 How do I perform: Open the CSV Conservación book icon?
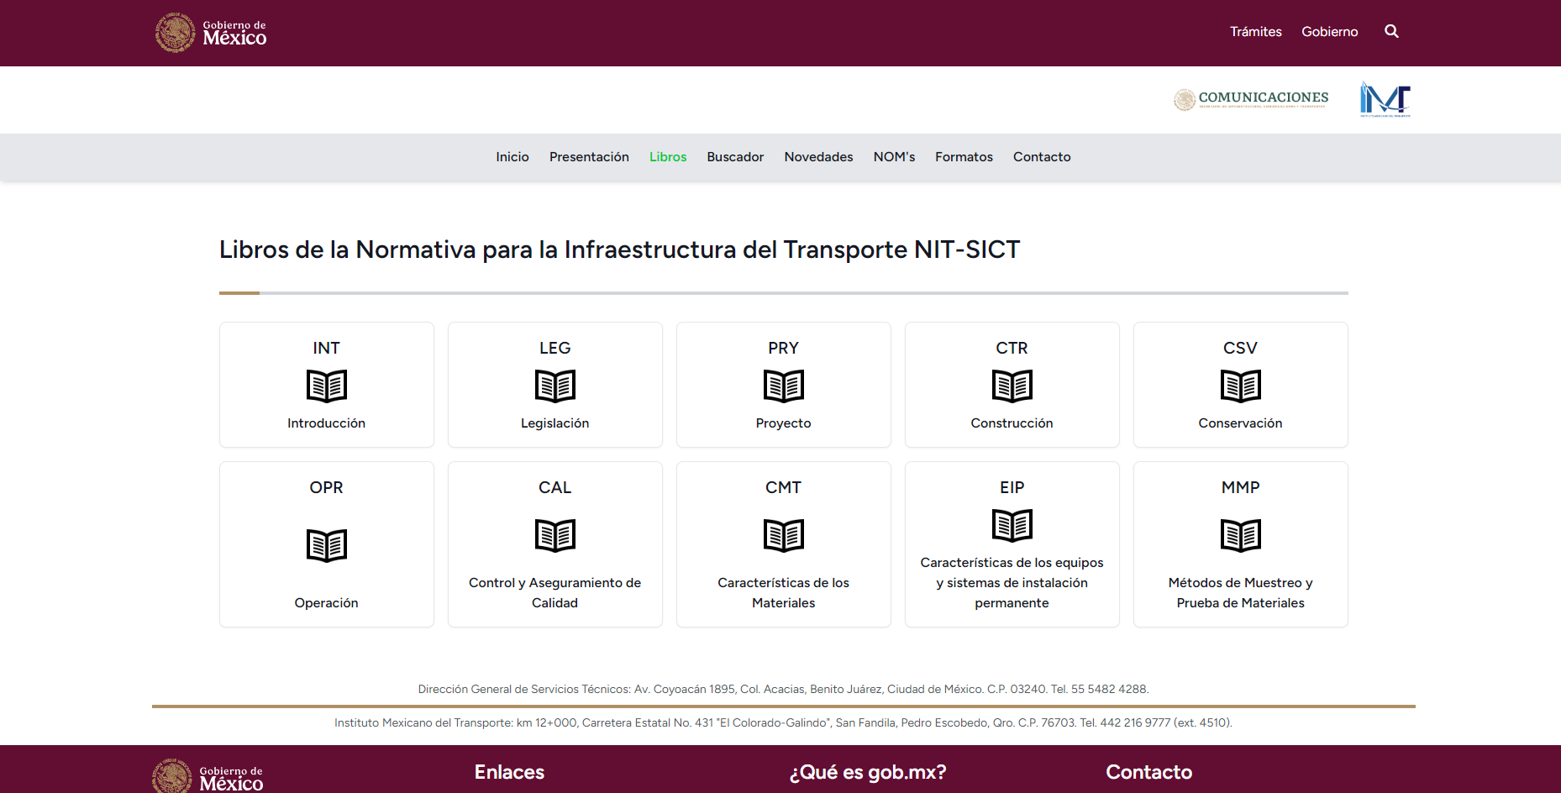coord(1240,386)
